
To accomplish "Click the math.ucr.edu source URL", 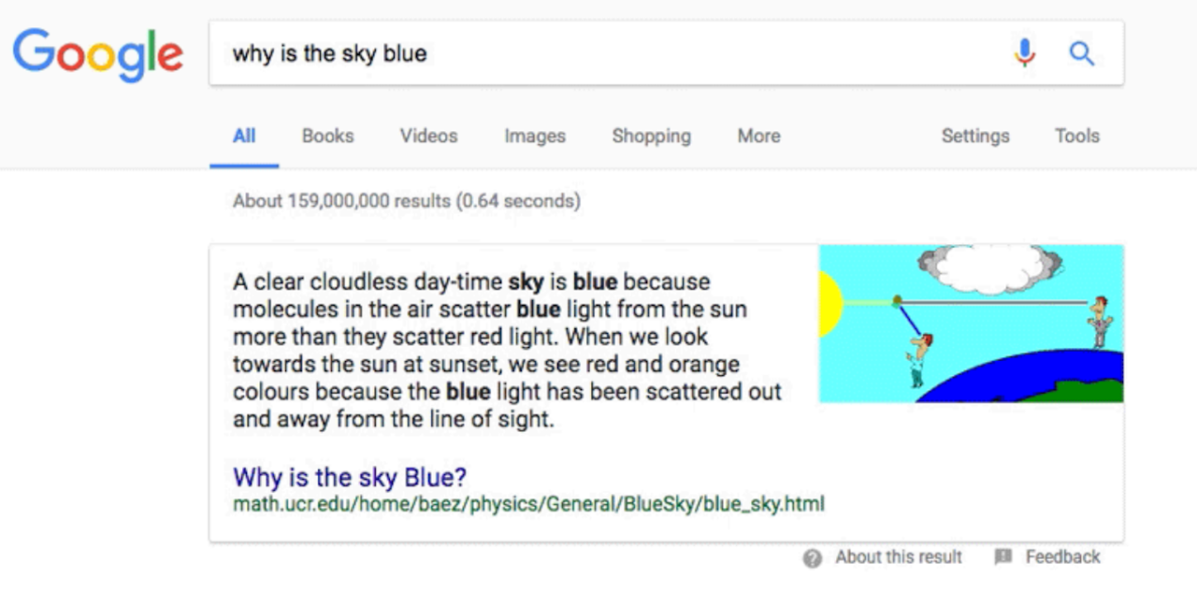I will pos(527,504).
